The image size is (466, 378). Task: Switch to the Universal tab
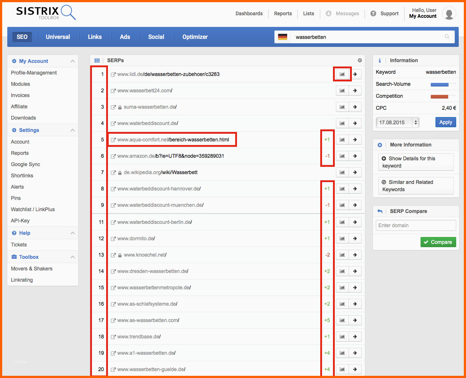[x=58, y=37]
